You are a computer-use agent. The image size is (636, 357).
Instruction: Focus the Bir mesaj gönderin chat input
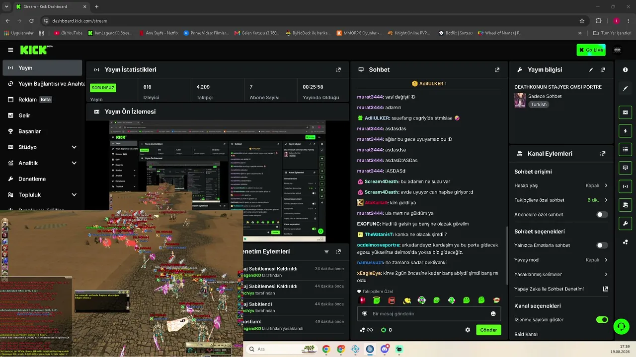(429, 314)
